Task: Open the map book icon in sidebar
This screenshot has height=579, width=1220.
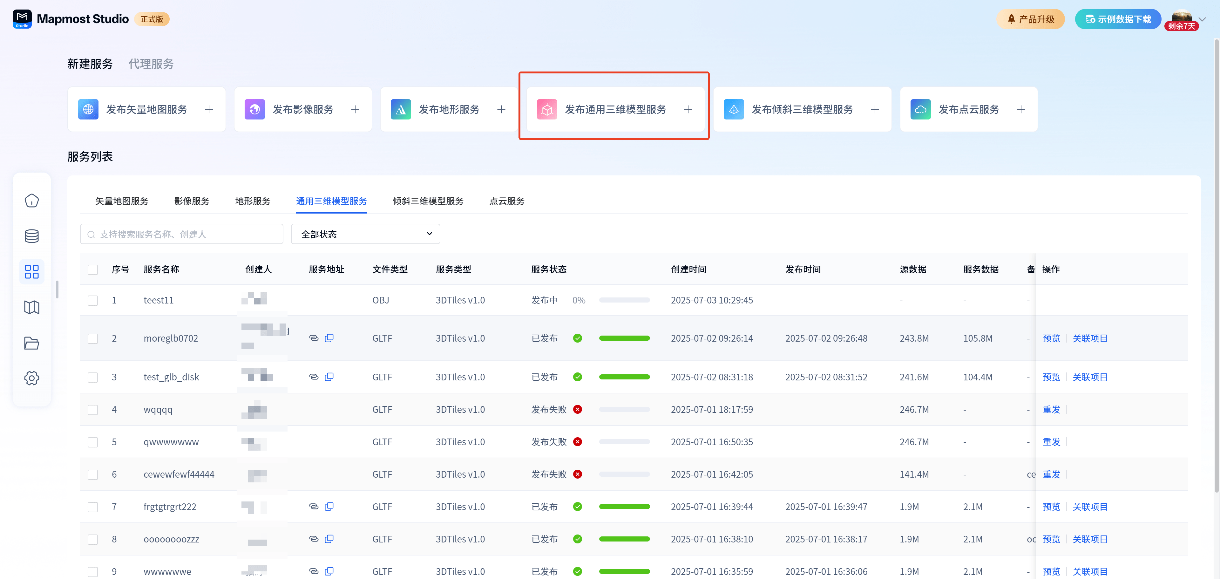Action: 32,307
